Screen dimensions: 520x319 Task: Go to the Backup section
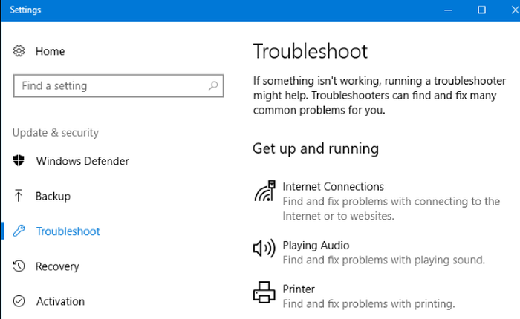(x=53, y=196)
